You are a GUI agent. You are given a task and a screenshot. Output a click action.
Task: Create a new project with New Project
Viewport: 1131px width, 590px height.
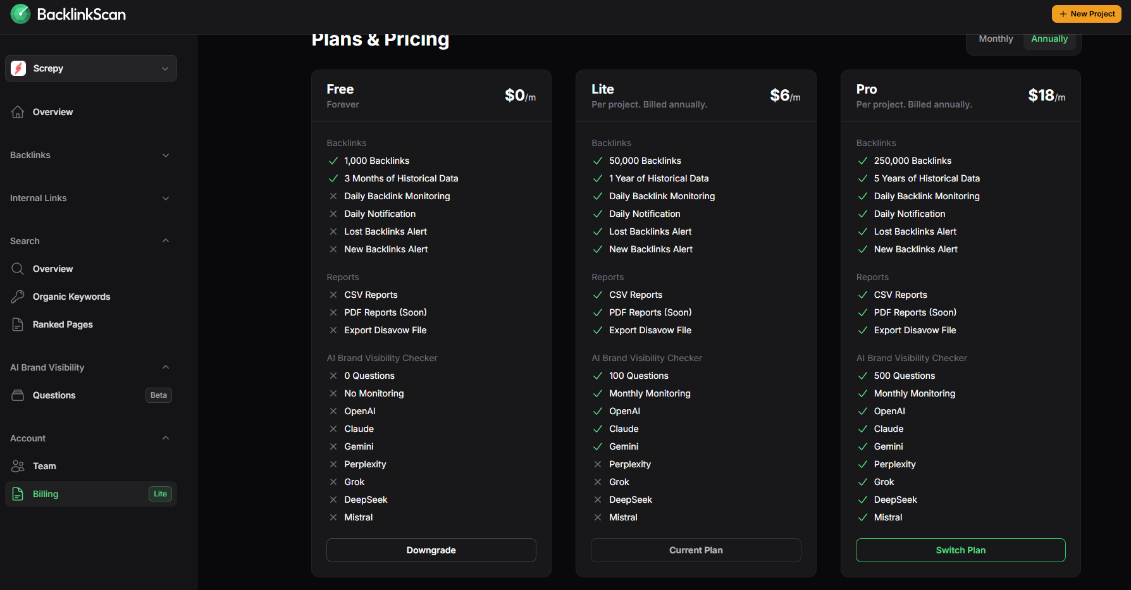point(1086,14)
